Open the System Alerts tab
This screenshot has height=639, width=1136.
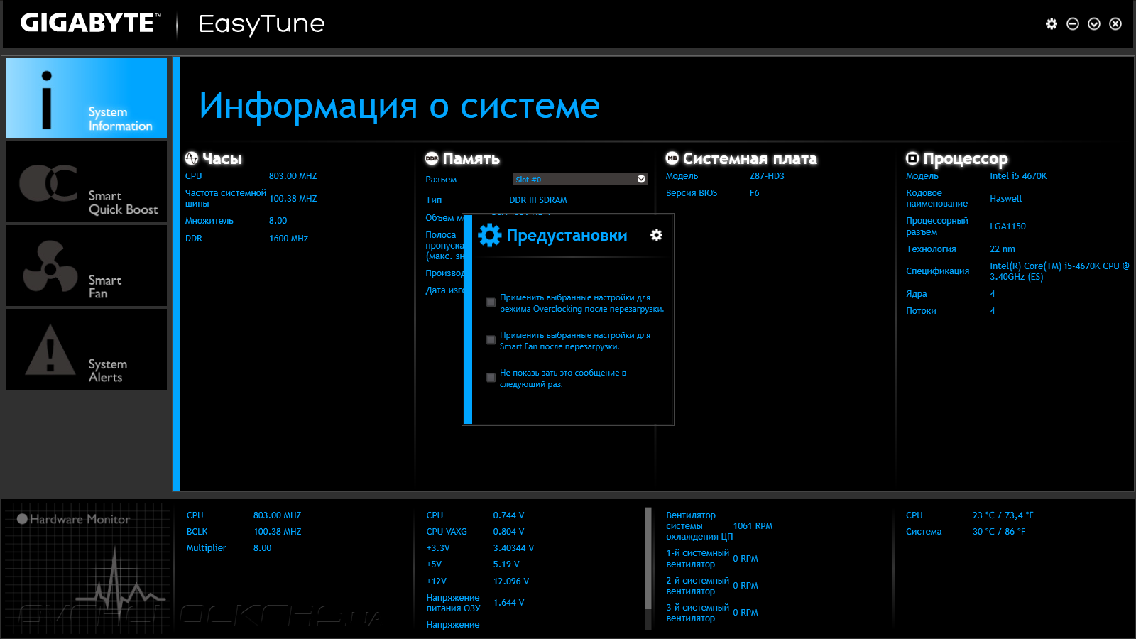pos(86,349)
